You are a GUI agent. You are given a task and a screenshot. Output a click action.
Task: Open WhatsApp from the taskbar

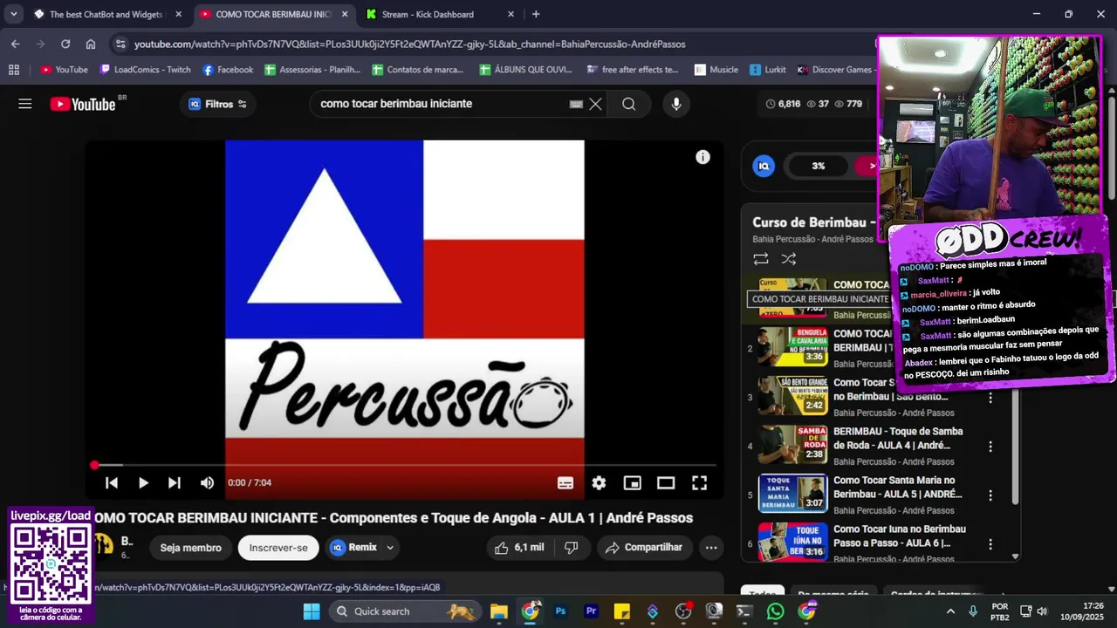pos(776,611)
